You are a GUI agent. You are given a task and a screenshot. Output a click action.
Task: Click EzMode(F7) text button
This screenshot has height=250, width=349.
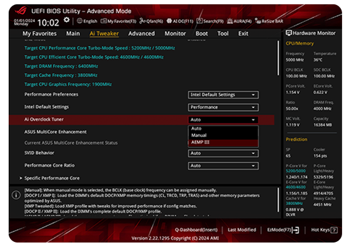[279, 230]
